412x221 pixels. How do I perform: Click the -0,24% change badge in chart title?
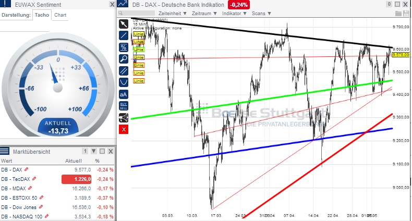click(x=239, y=5)
